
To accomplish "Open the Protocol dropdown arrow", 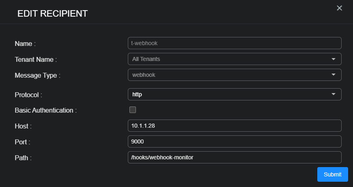I will coord(334,94).
